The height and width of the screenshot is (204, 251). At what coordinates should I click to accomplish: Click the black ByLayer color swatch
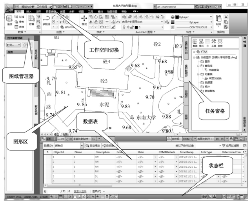177,17
